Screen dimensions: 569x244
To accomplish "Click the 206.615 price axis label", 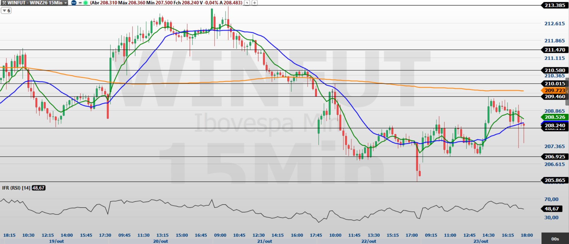I will [554, 164].
